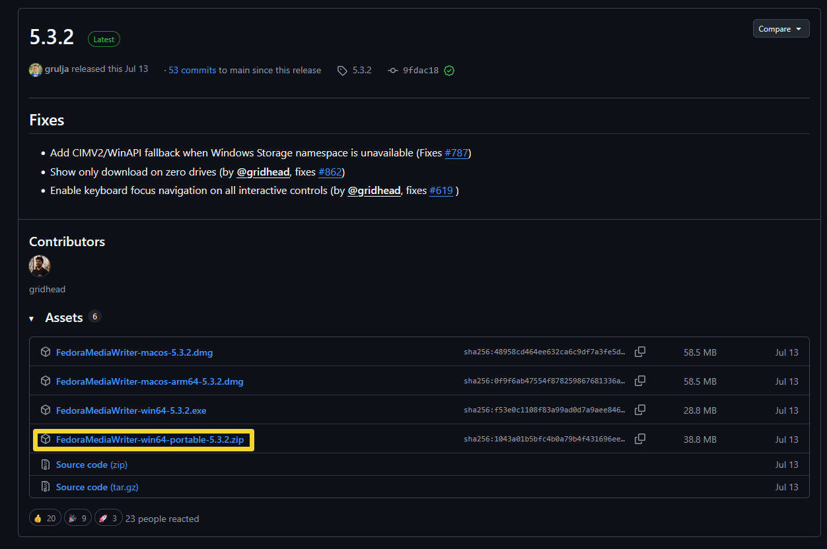Click the Latest release badge

(104, 40)
